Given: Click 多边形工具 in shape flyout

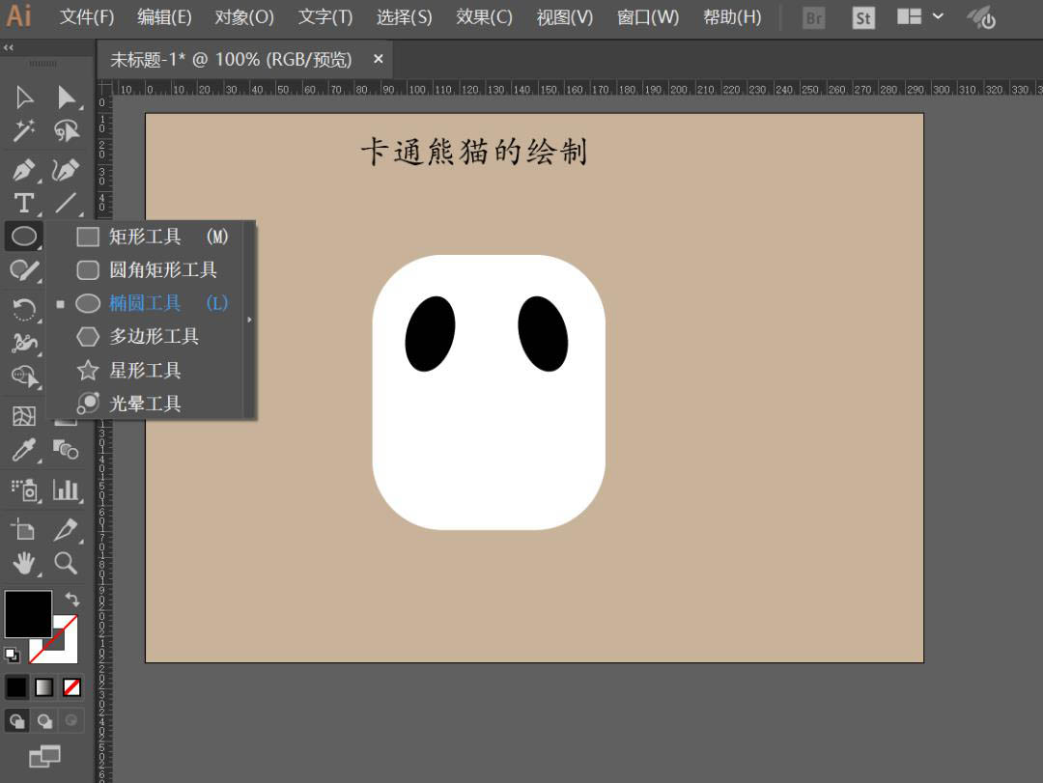Looking at the screenshot, I should click(x=154, y=336).
